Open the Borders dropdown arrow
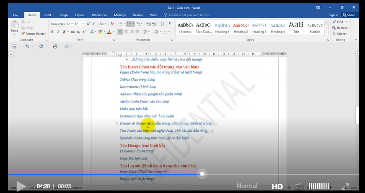Image resolution: width=365 pixels, height=193 pixels. 169,32
